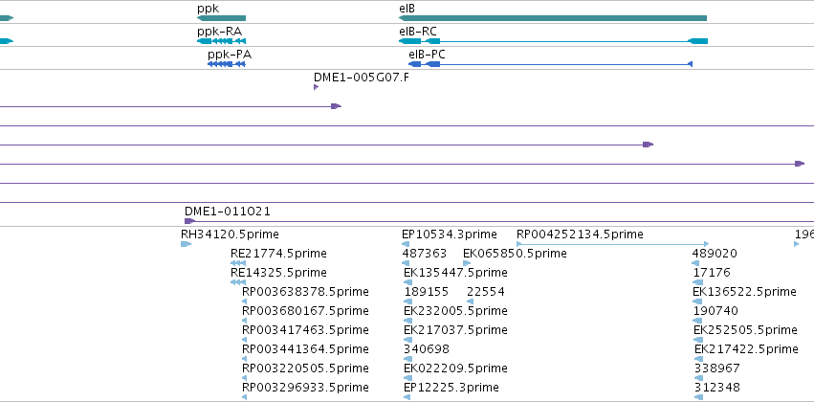Select the ppk gene label
The width and height of the screenshot is (814, 402).
coord(208,9)
